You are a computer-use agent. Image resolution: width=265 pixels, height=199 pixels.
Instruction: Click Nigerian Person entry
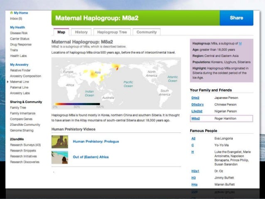coord(226,111)
